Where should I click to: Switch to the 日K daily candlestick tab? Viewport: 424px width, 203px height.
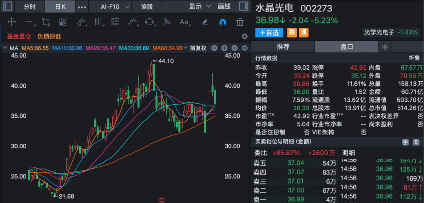pyautogui.click(x=60, y=7)
